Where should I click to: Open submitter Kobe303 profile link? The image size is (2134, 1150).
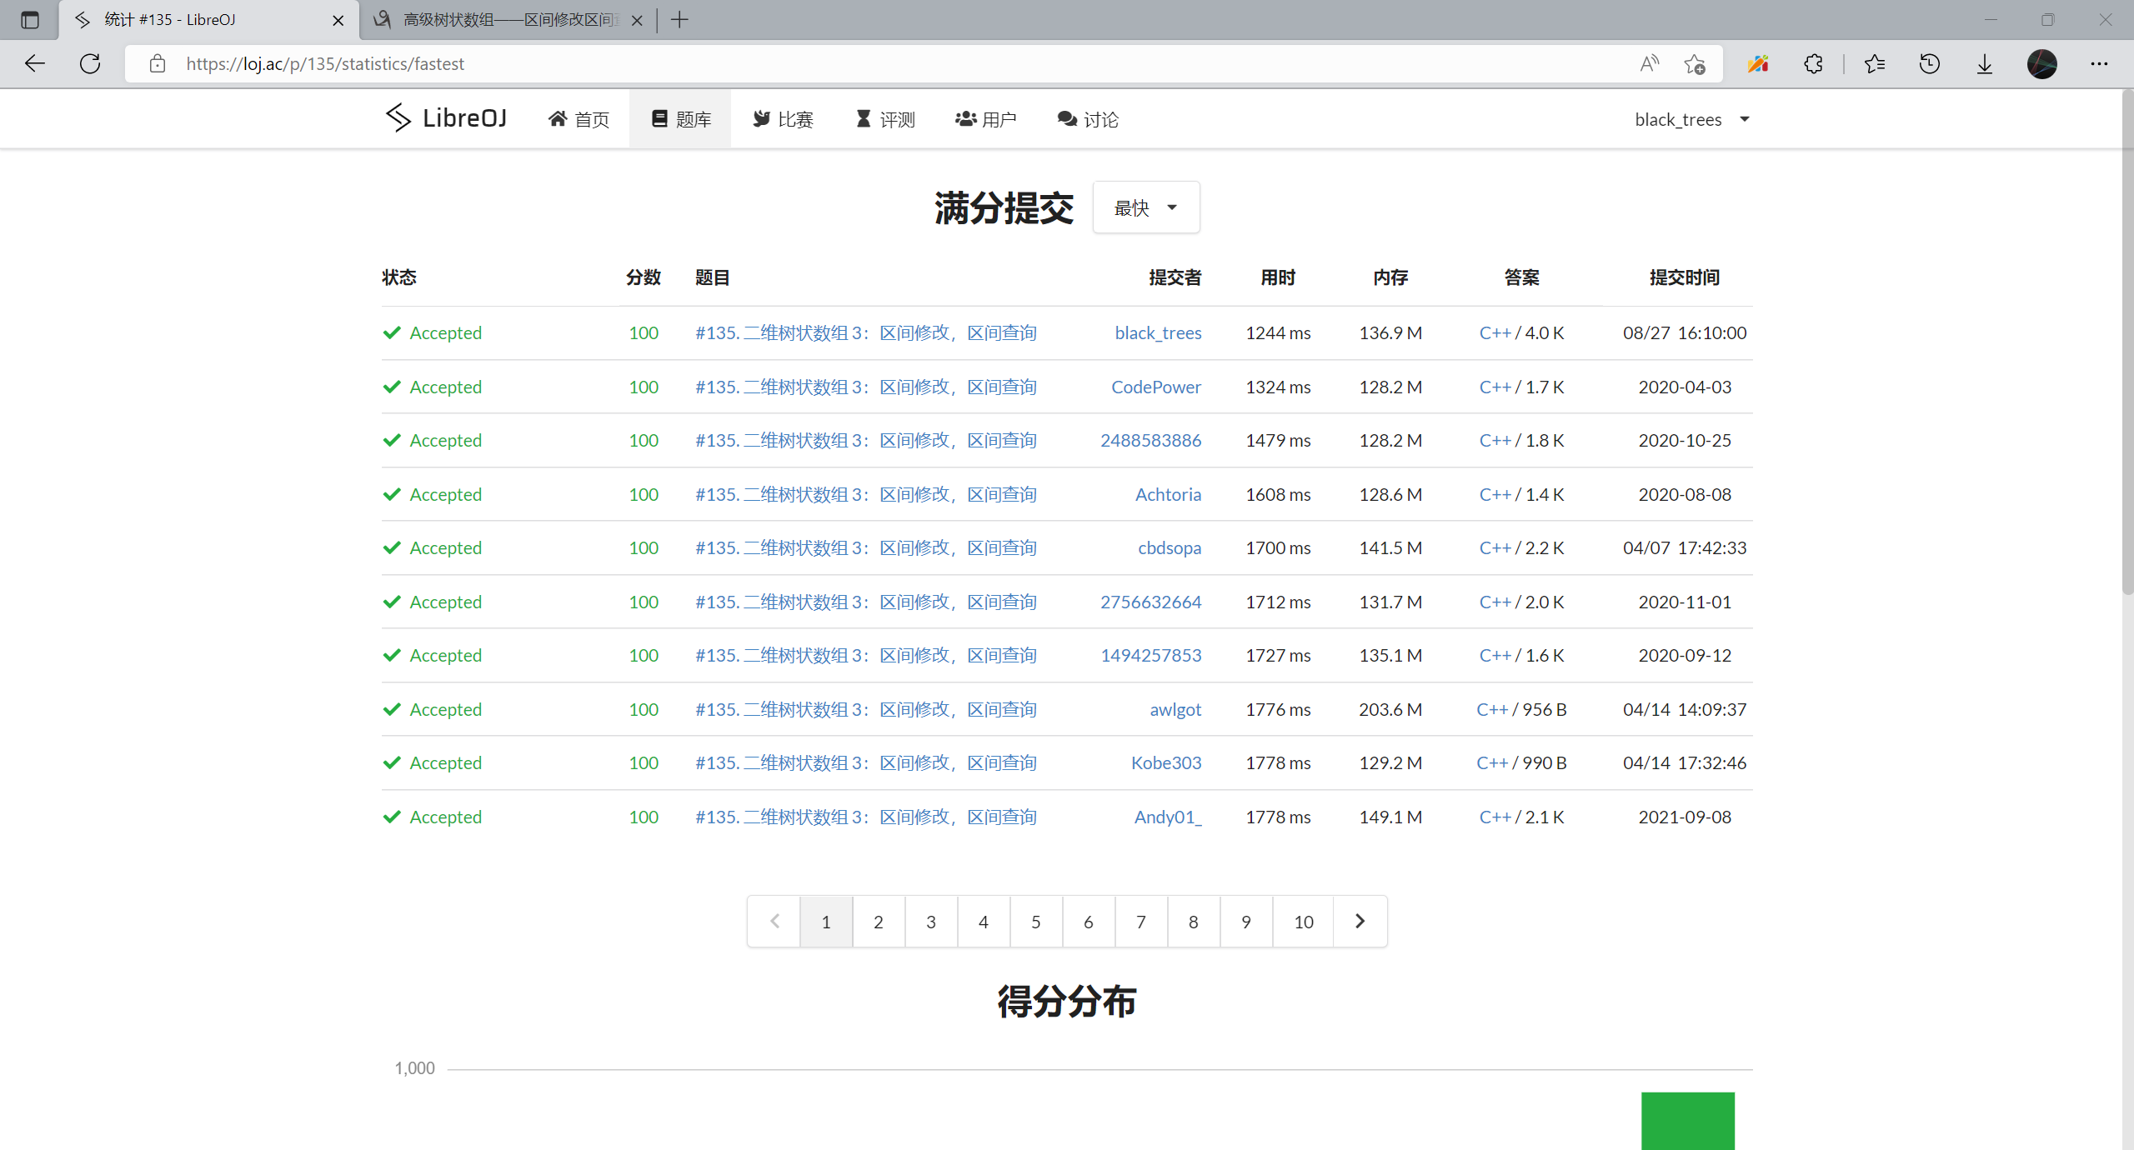pyautogui.click(x=1166, y=762)
